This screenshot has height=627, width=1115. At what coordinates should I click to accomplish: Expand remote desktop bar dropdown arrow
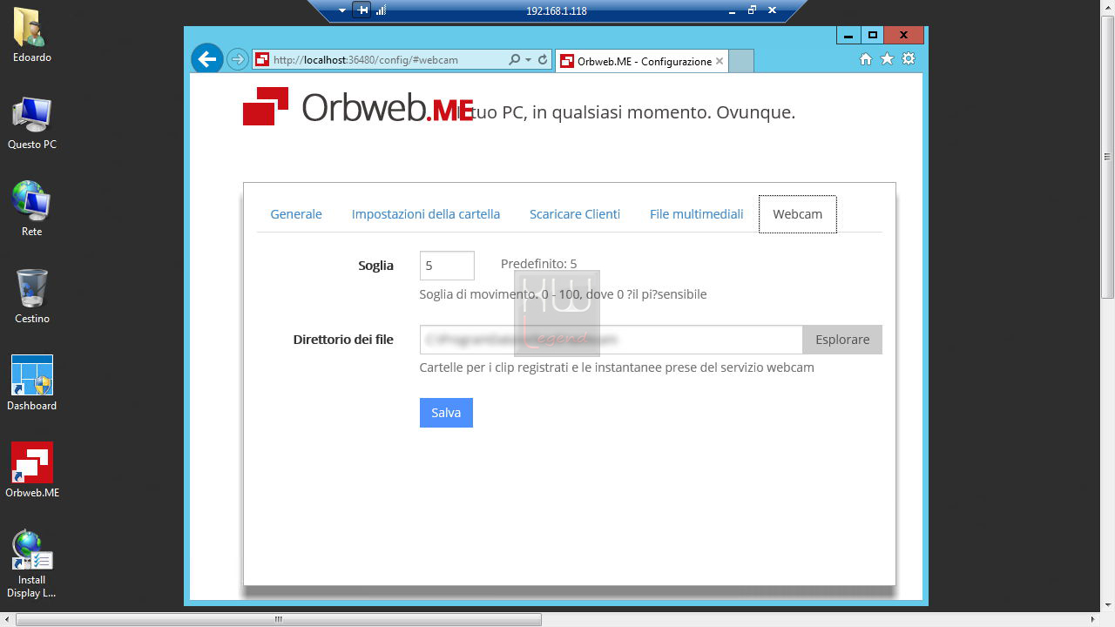(x=342, y=11)
